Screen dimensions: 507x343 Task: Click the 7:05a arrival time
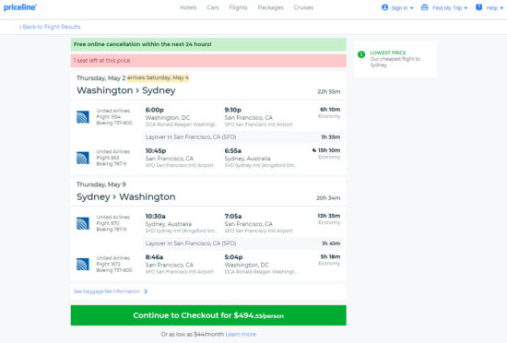coord(233,217)
